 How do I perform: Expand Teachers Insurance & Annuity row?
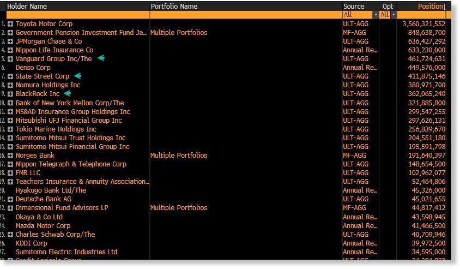[10, 182]
